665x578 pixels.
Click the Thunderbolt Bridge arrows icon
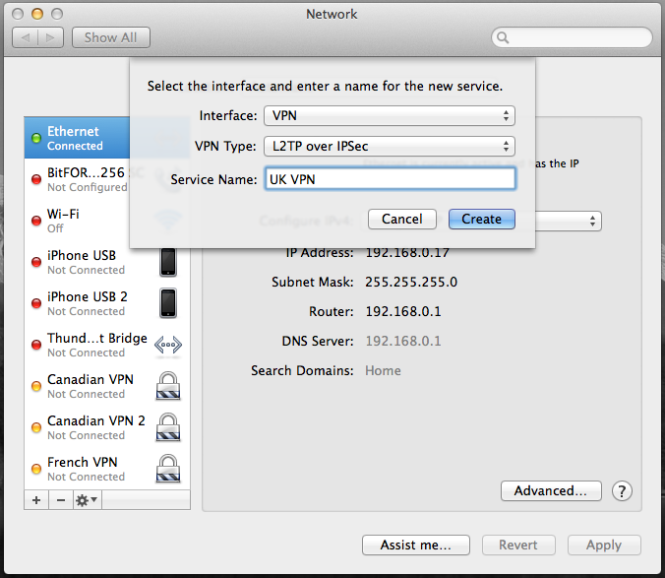pyautogui.click(x=169, y=345)
